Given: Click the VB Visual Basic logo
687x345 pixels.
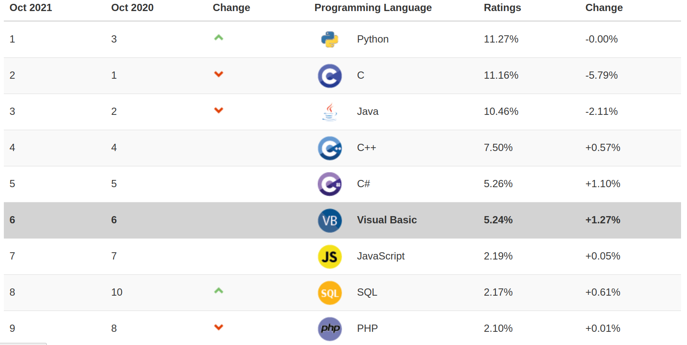Looking at the screenshot, I should pos(330,220).
